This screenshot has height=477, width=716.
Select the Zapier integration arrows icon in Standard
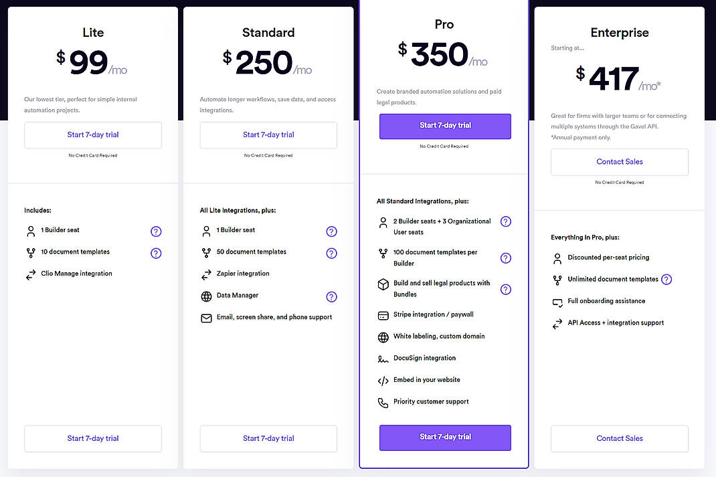(x=206, y=274)
